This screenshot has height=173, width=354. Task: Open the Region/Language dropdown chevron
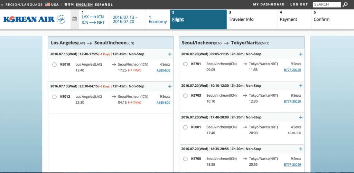pos(2,4)
